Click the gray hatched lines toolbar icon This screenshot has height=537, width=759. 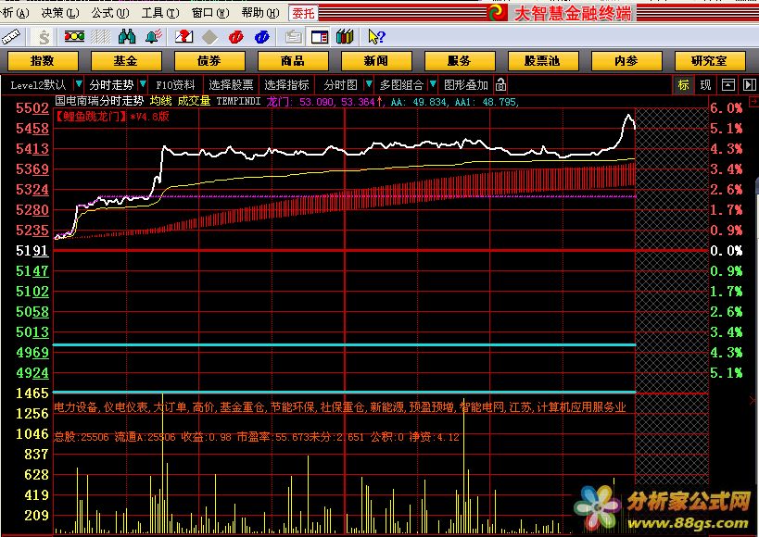(101, 36)
